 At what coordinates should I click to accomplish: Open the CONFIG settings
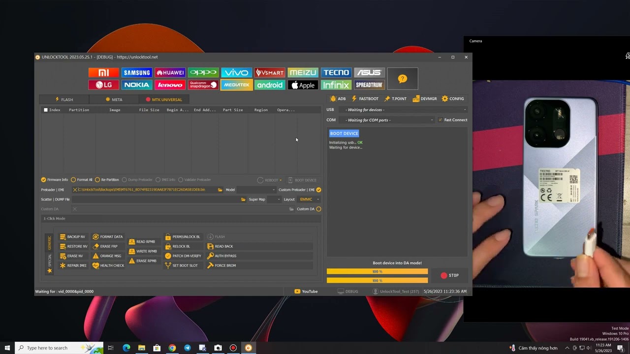click(x=453, y=99)
